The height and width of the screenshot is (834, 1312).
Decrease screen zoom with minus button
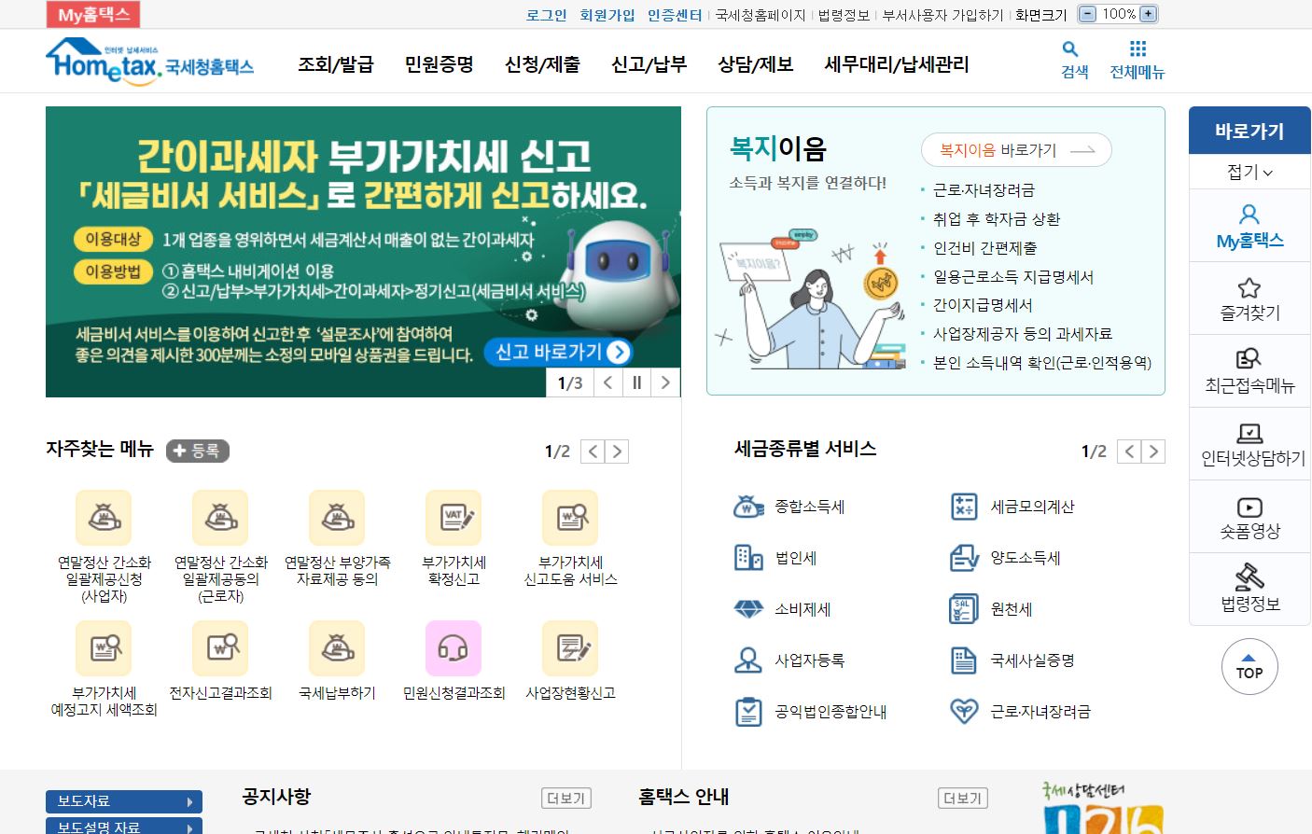pos(1087,14)
